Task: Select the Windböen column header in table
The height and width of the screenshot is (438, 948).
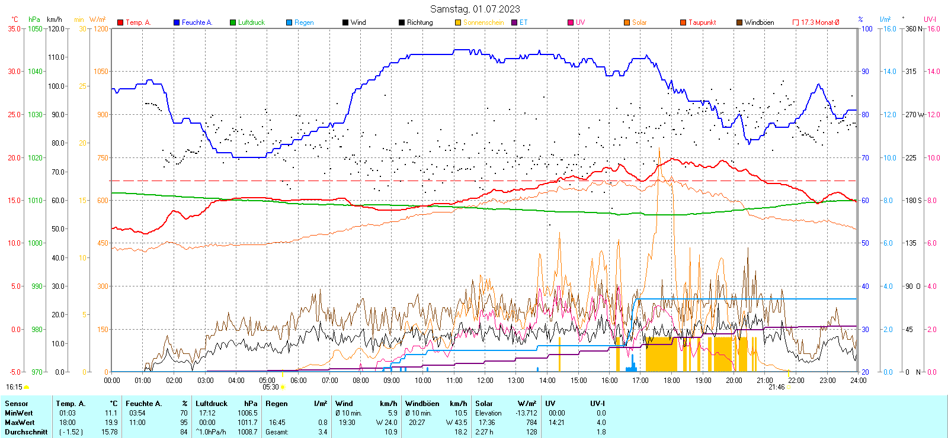Action: pos(422,404)
